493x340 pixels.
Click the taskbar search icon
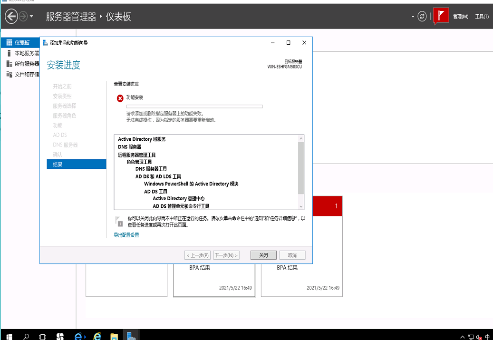coord(26,337)
